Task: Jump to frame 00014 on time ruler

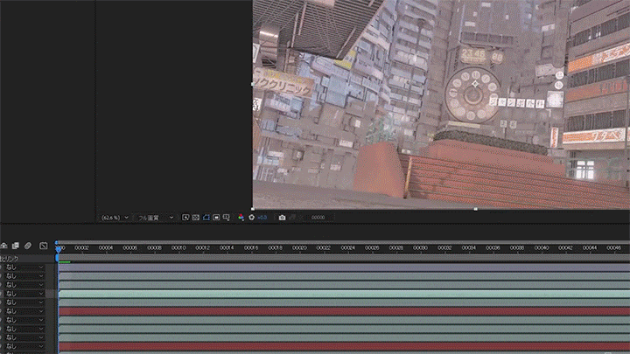Action: (x=227, y=248)
